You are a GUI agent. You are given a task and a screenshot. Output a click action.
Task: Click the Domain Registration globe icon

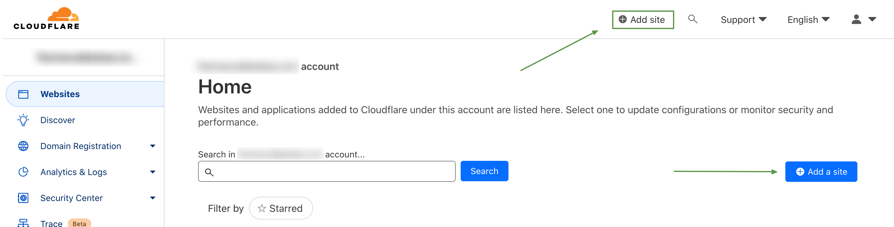[23, 146]
